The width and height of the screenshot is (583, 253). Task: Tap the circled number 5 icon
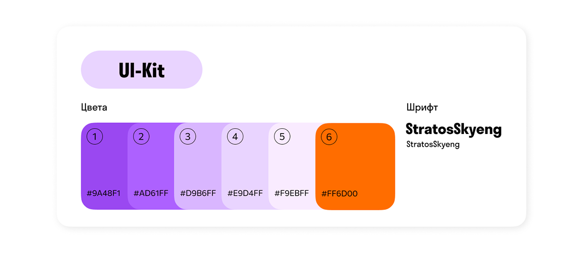point(282,137)
